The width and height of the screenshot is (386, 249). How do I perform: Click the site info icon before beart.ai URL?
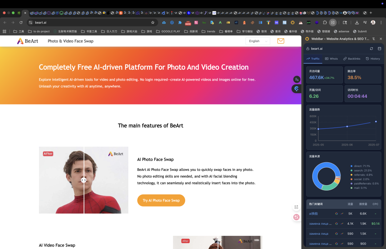point(30,22)
